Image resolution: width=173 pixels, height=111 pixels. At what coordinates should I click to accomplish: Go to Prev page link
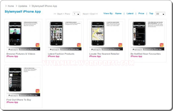[67, 14]
